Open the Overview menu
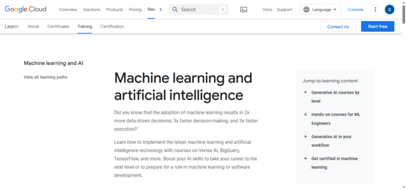This screenshot has height=190, width=406. [68, 10]
